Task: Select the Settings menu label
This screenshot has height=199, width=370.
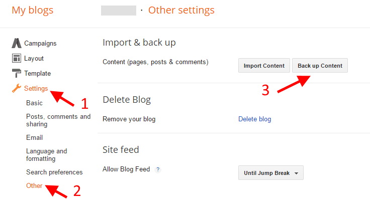Action: pyautogui.click(x=36, y=88)
